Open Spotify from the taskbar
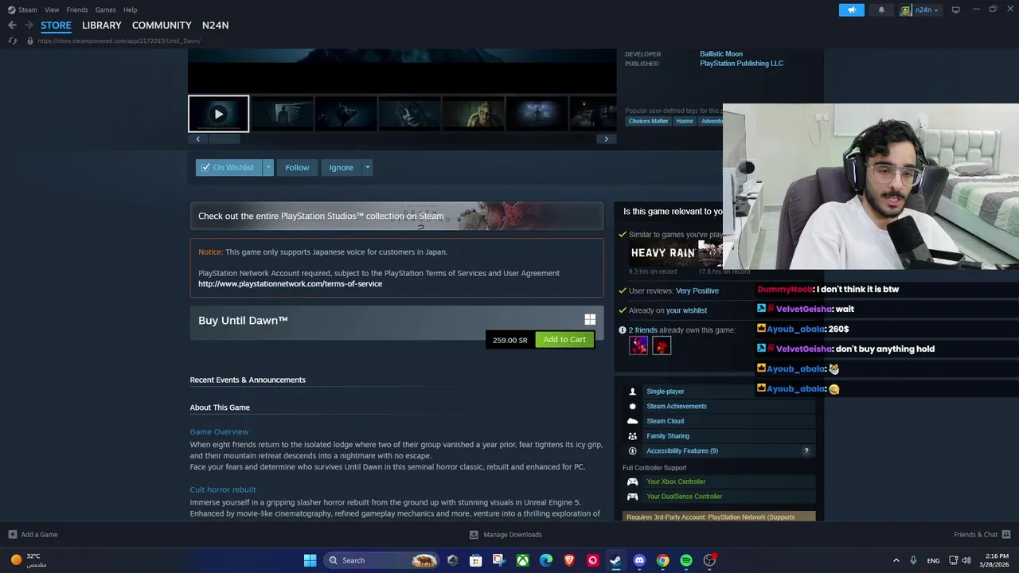Viewport: 1019px width, 573px height. pyautogui.click(x=686, y=560)
